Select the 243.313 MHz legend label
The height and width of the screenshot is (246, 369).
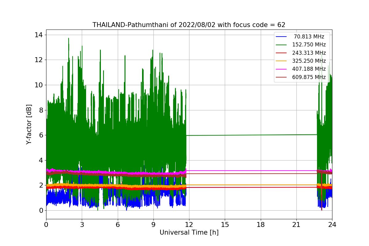(309, 53)
